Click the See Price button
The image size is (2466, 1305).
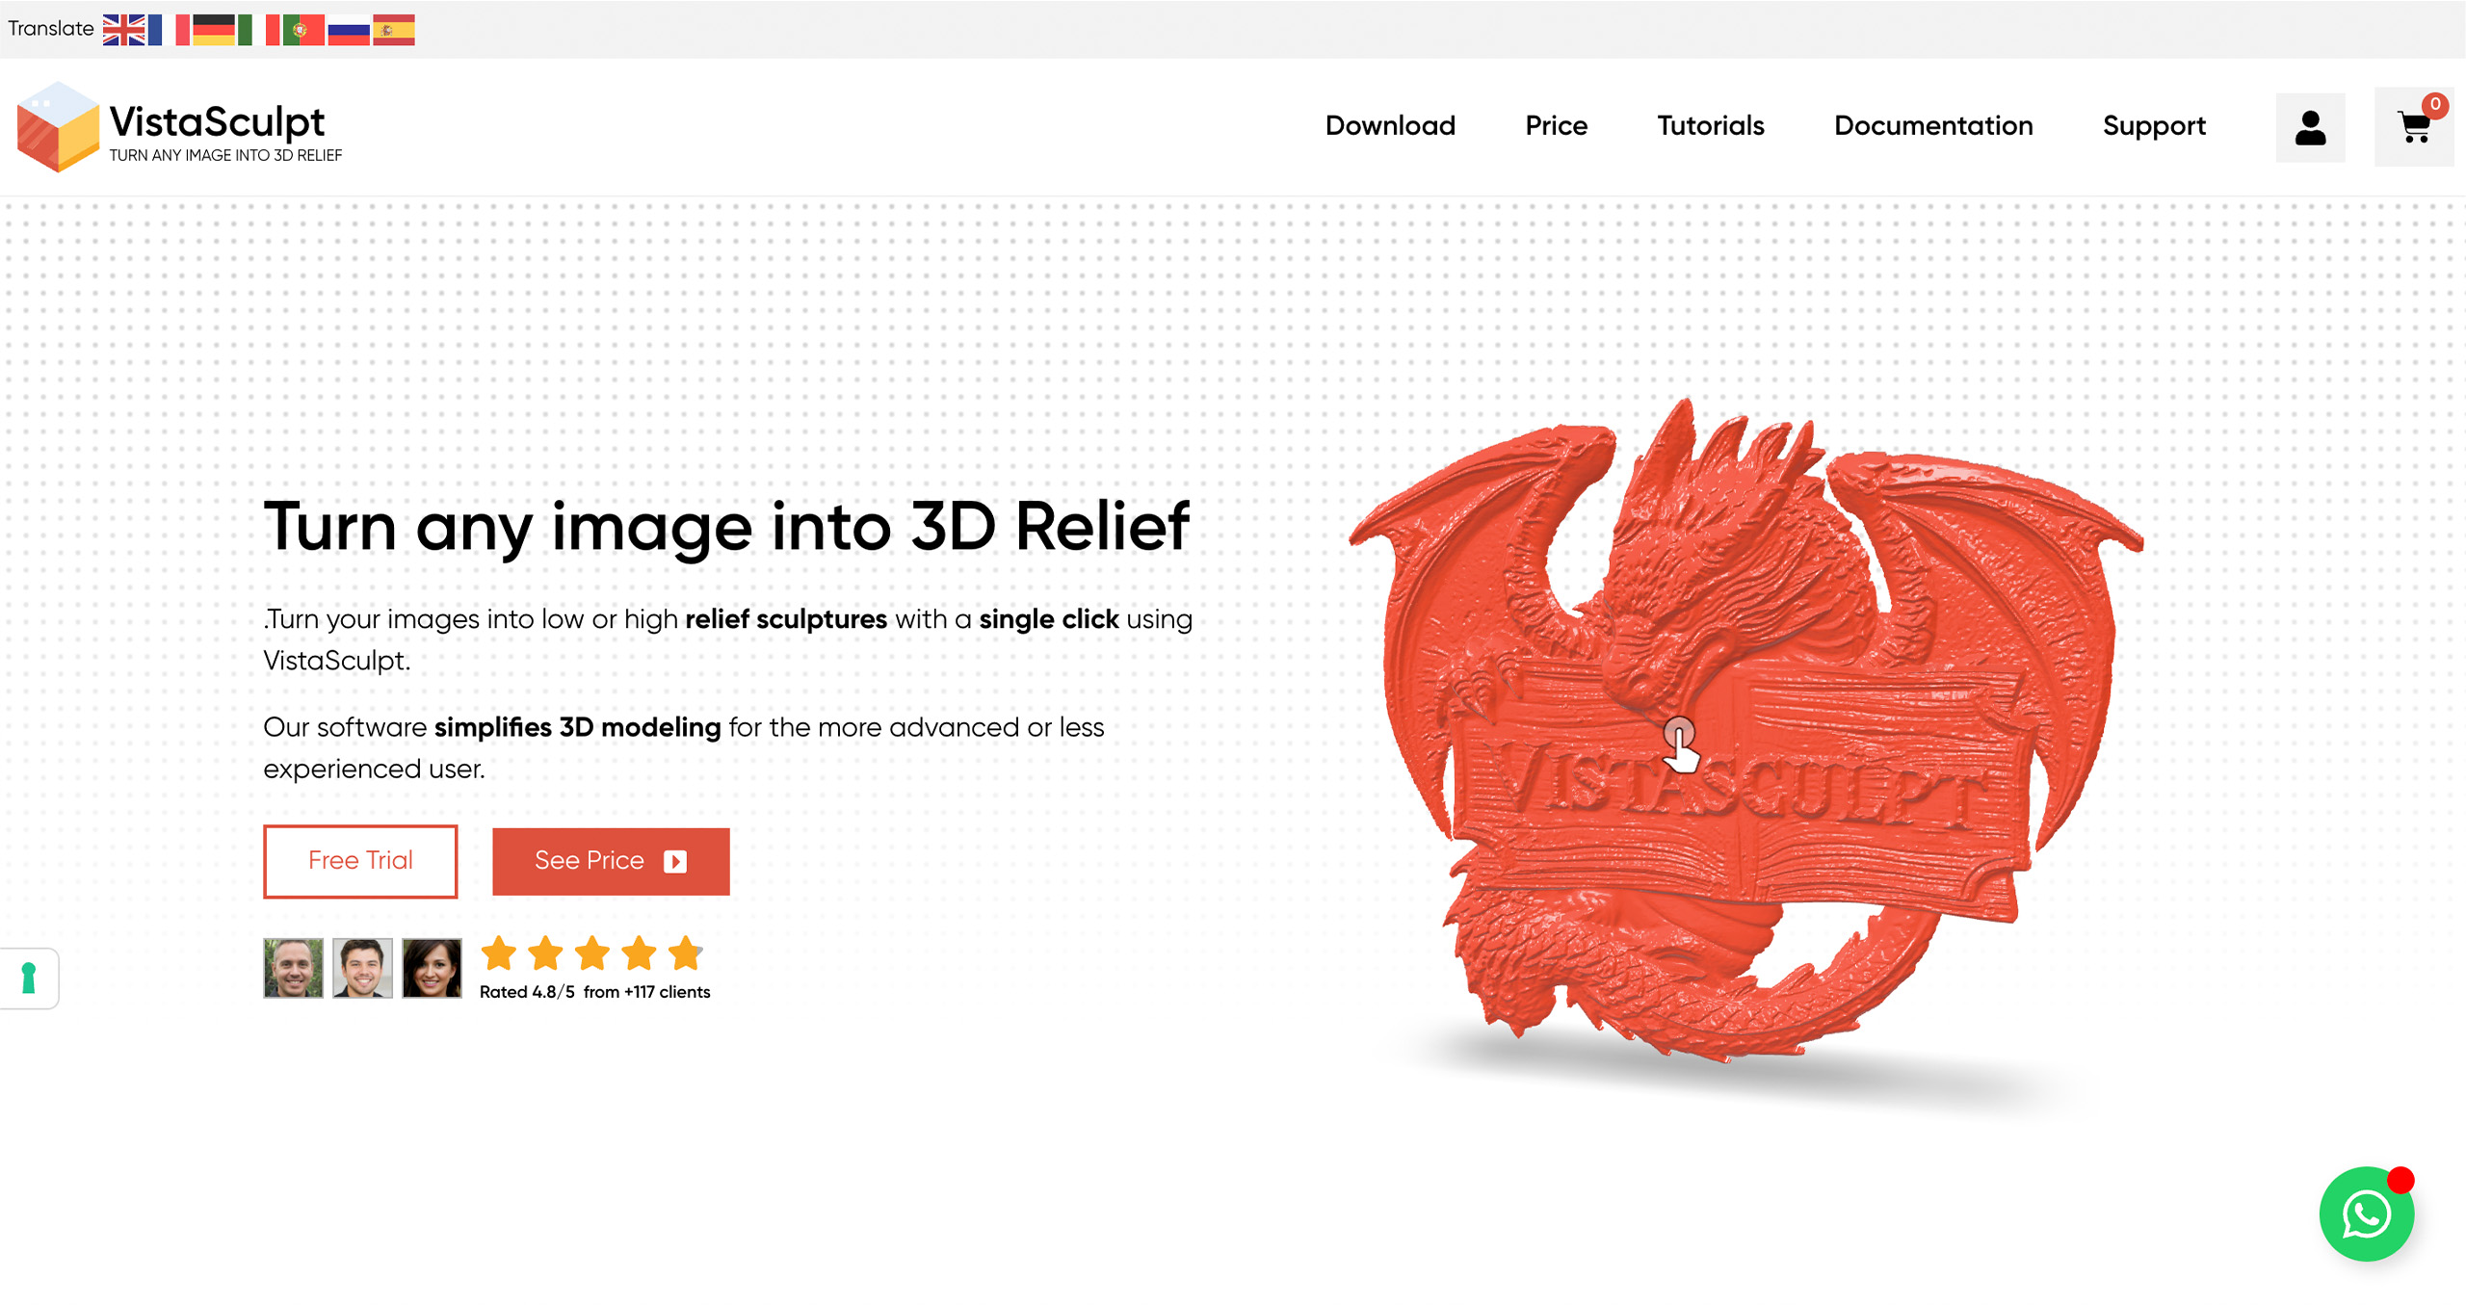[611, 861]
